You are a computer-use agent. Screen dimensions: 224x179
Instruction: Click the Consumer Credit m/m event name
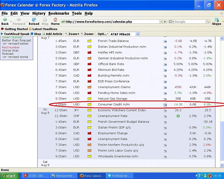pos(114,104)
